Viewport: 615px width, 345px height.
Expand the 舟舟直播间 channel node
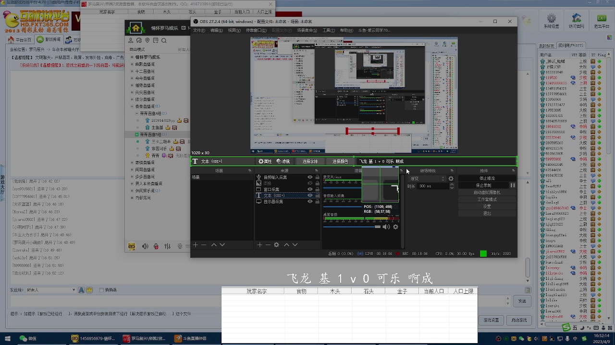coord(132,79)
